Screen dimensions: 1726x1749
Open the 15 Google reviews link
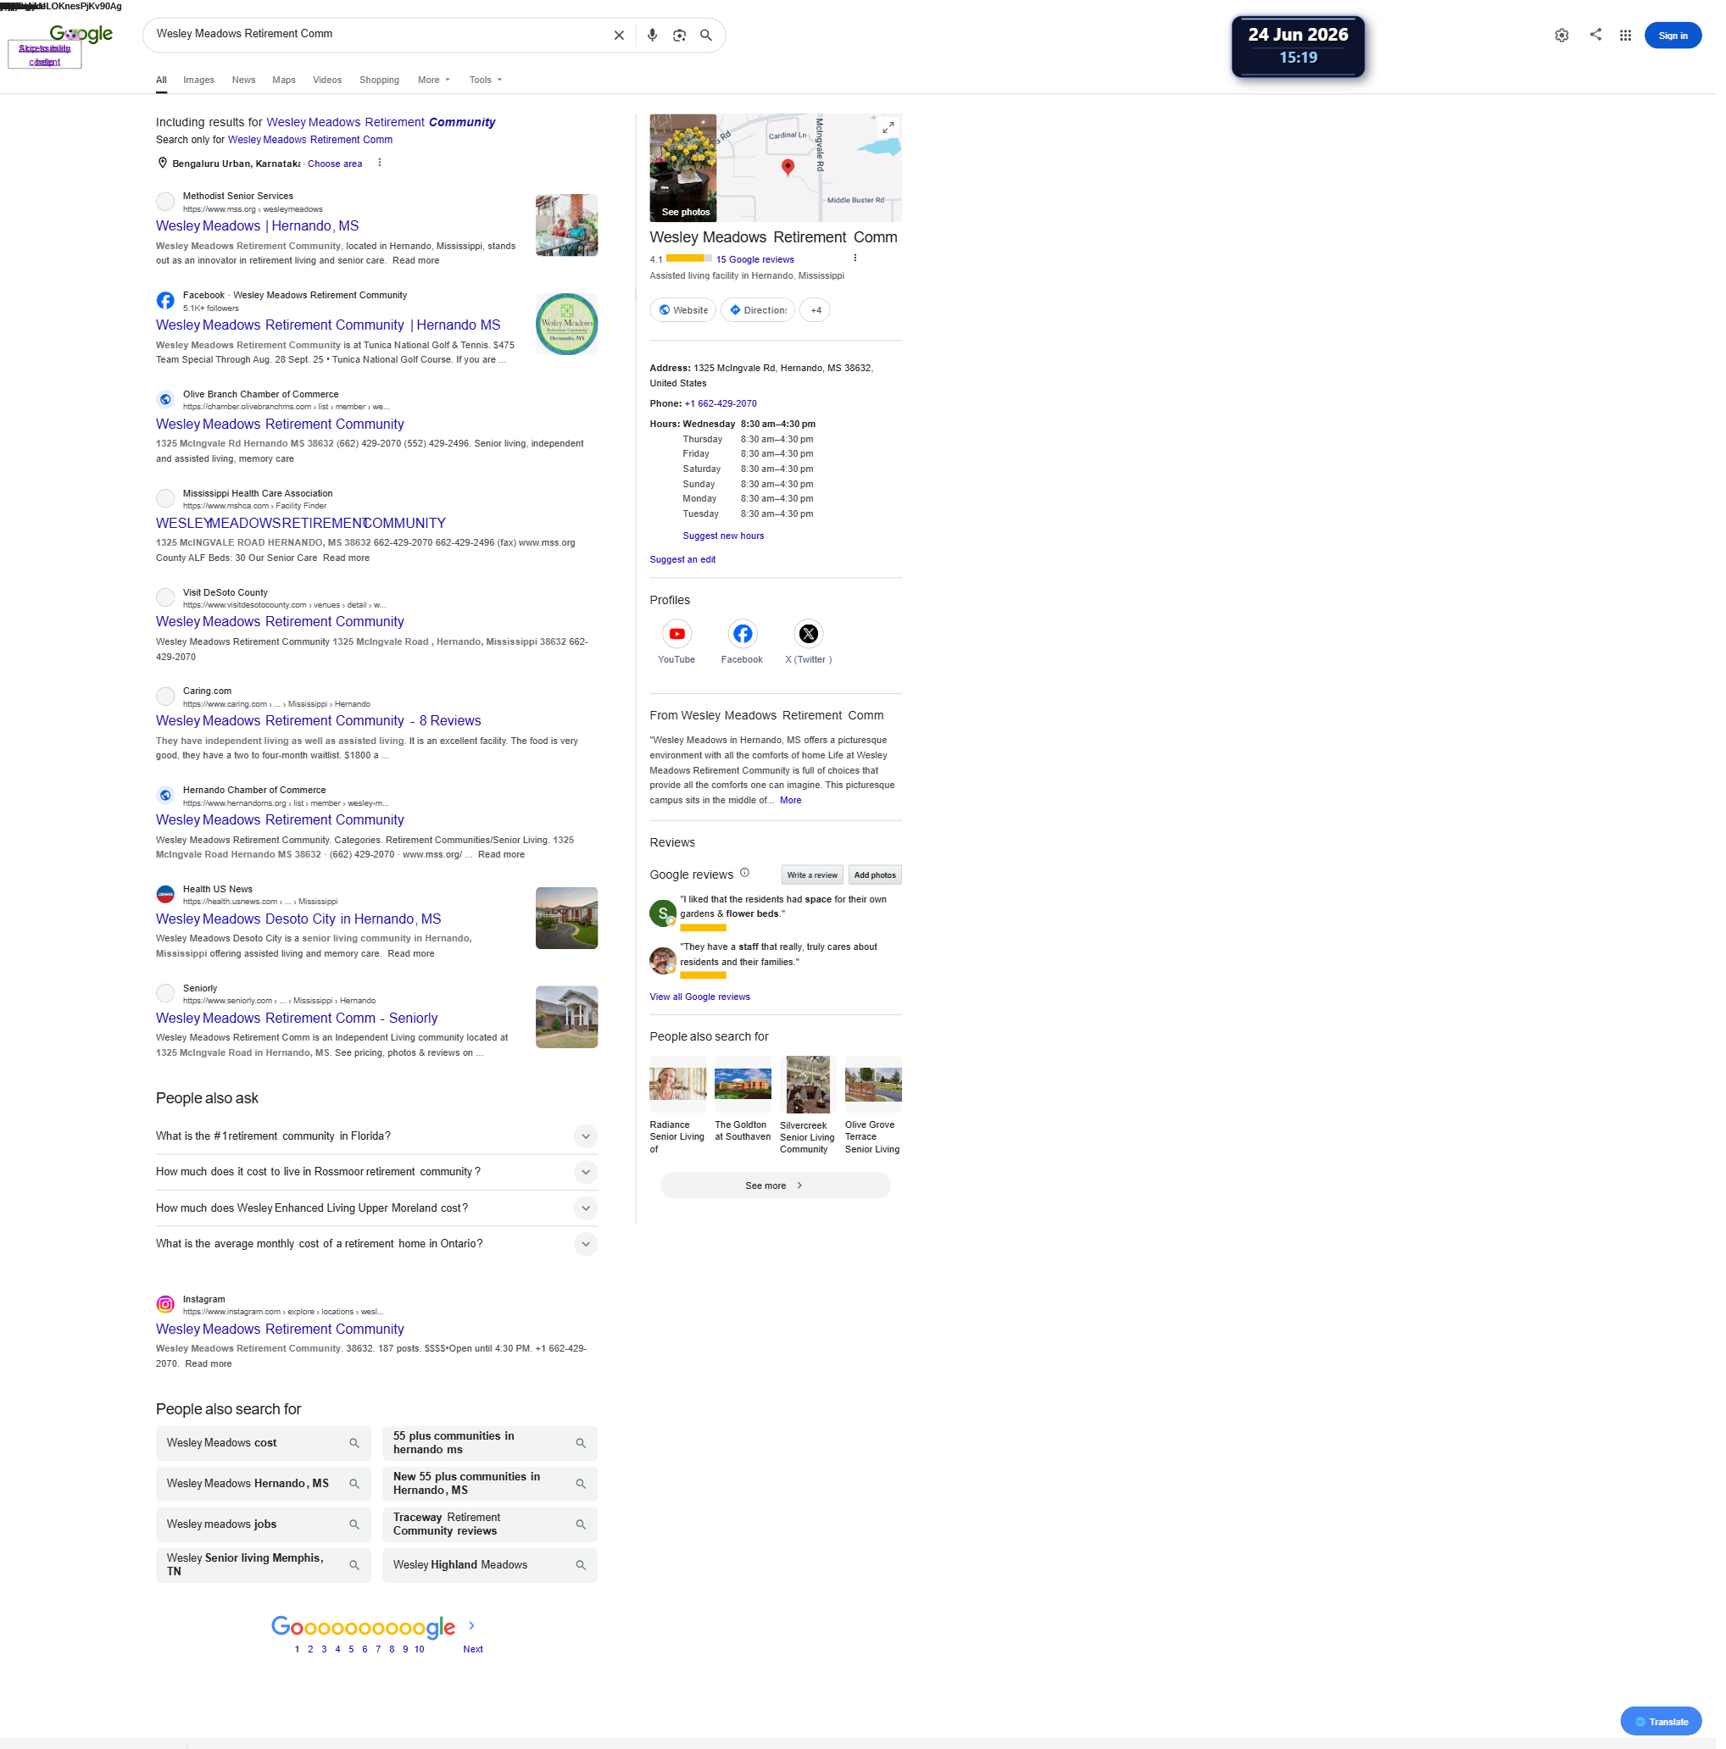754,260
